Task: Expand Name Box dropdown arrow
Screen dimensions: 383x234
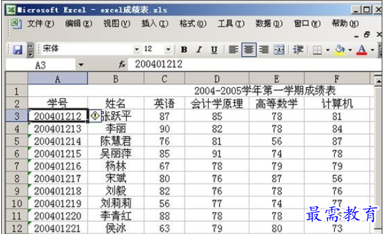Action: coord(81,65)
